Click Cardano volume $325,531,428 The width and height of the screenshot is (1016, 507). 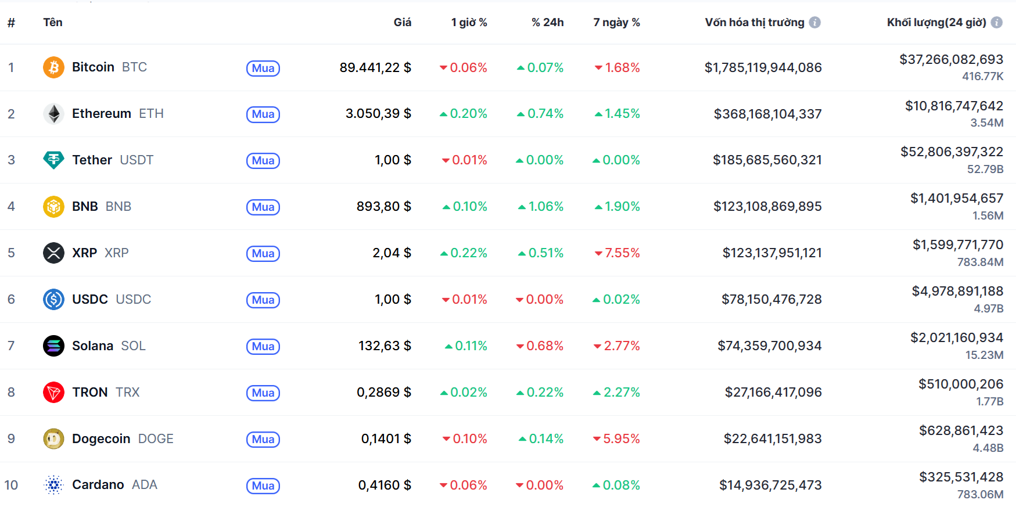[x=961, y=477]
